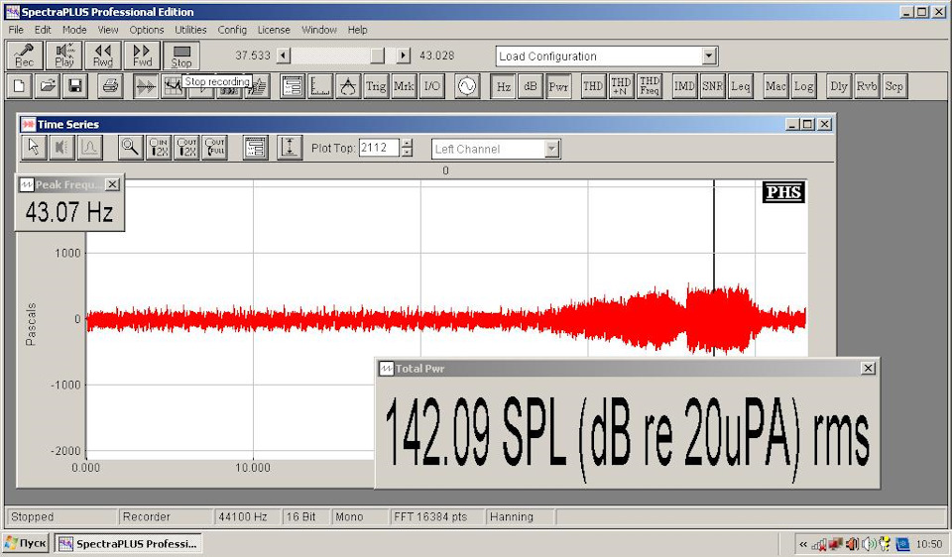This screenshot has width=952, height=557.
Task: Click the scaling axes icon
Action: pyautogui.click(x=320, y=86)
